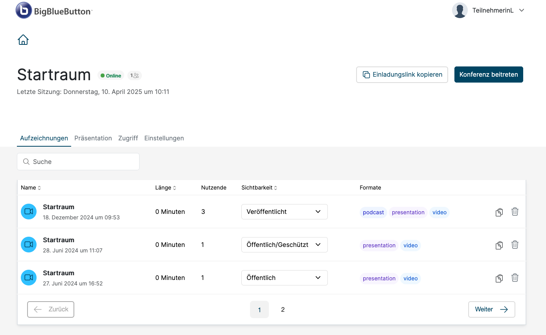
Task: Click the Startraum room title heading
Action: pos(54,75)
